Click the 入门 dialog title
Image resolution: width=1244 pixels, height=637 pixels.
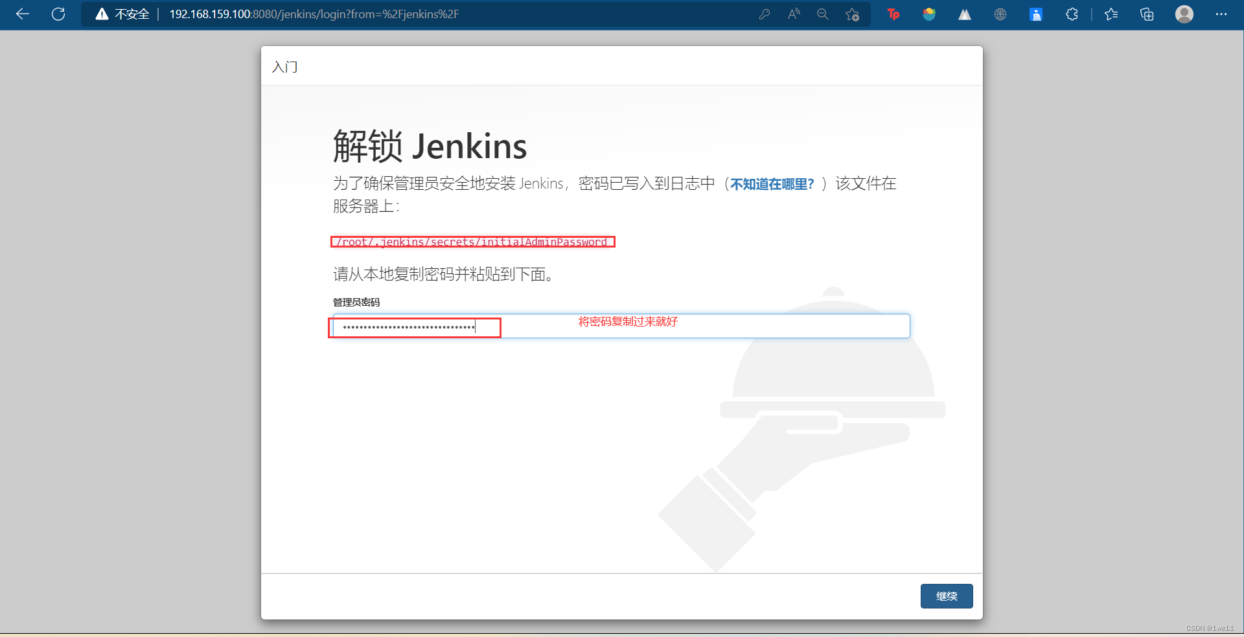pos(284,67)
